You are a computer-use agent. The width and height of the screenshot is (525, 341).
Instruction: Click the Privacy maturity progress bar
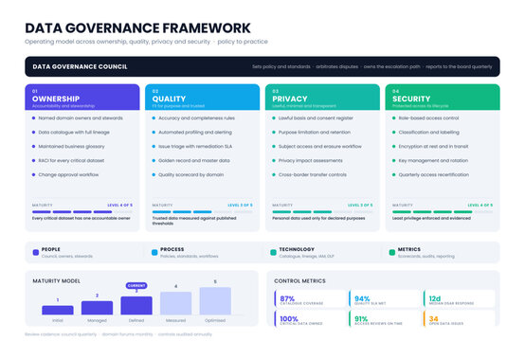click(322, 212)
